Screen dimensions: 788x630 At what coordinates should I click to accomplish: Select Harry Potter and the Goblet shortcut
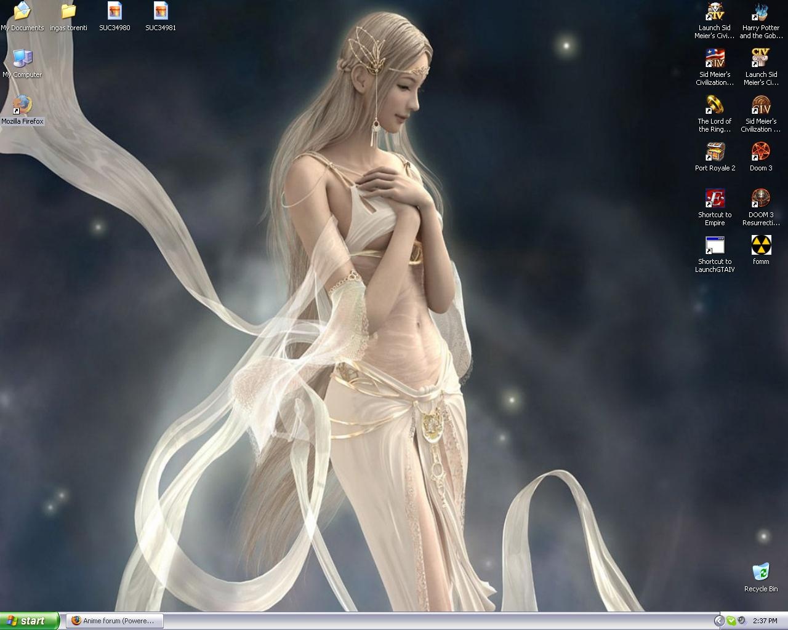pos(761,12)
